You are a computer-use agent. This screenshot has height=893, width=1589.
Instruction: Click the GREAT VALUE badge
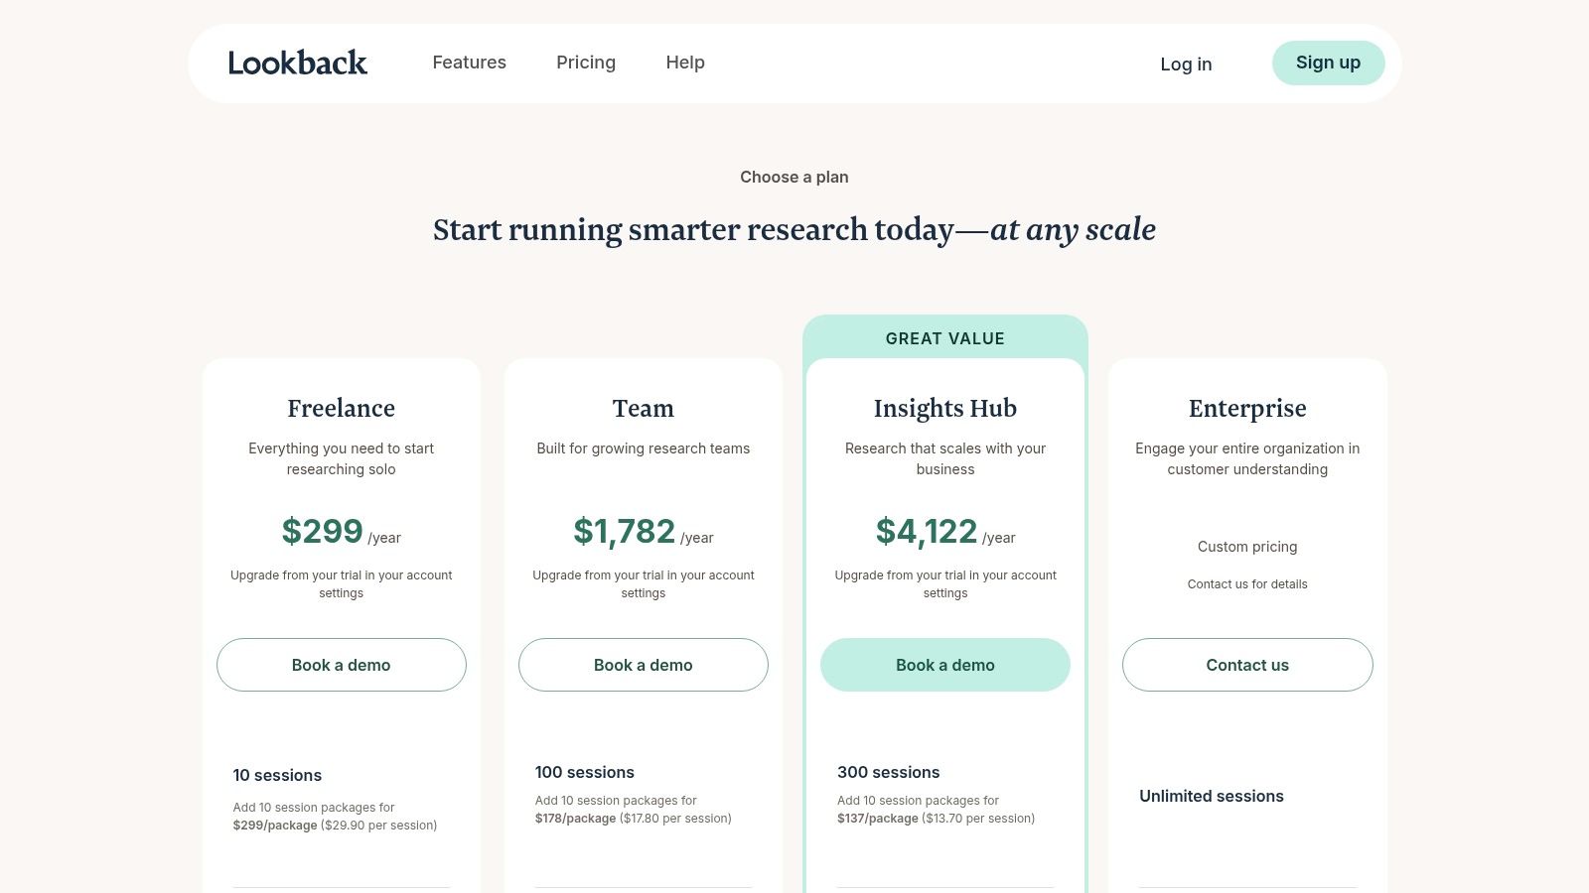pyautogui.click(x=945, y=338)
